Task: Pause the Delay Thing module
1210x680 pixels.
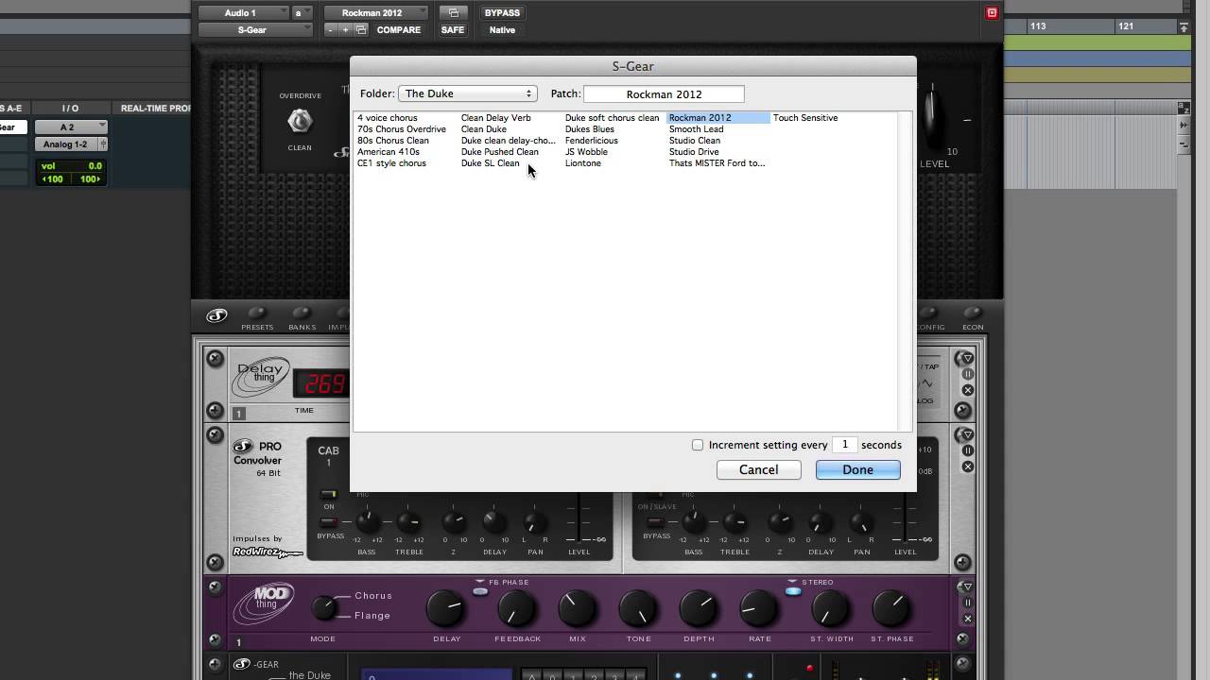Action: (968, 375)
